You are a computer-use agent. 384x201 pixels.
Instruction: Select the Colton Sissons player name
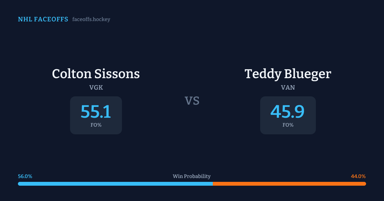pos(96,74)
